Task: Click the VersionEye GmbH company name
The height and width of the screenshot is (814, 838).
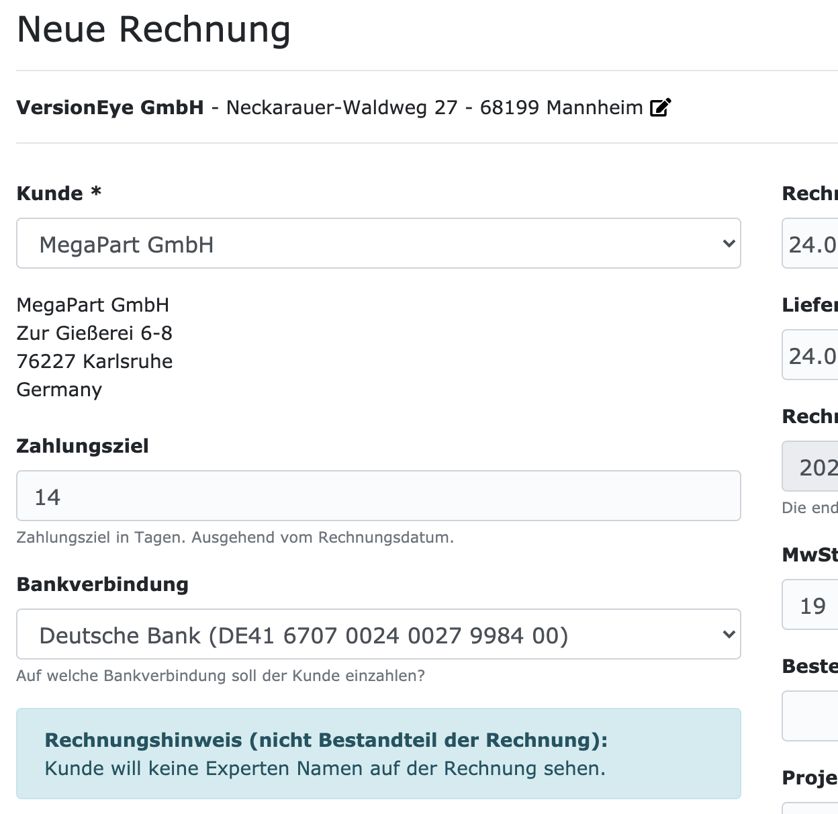Action: [110, 107]
